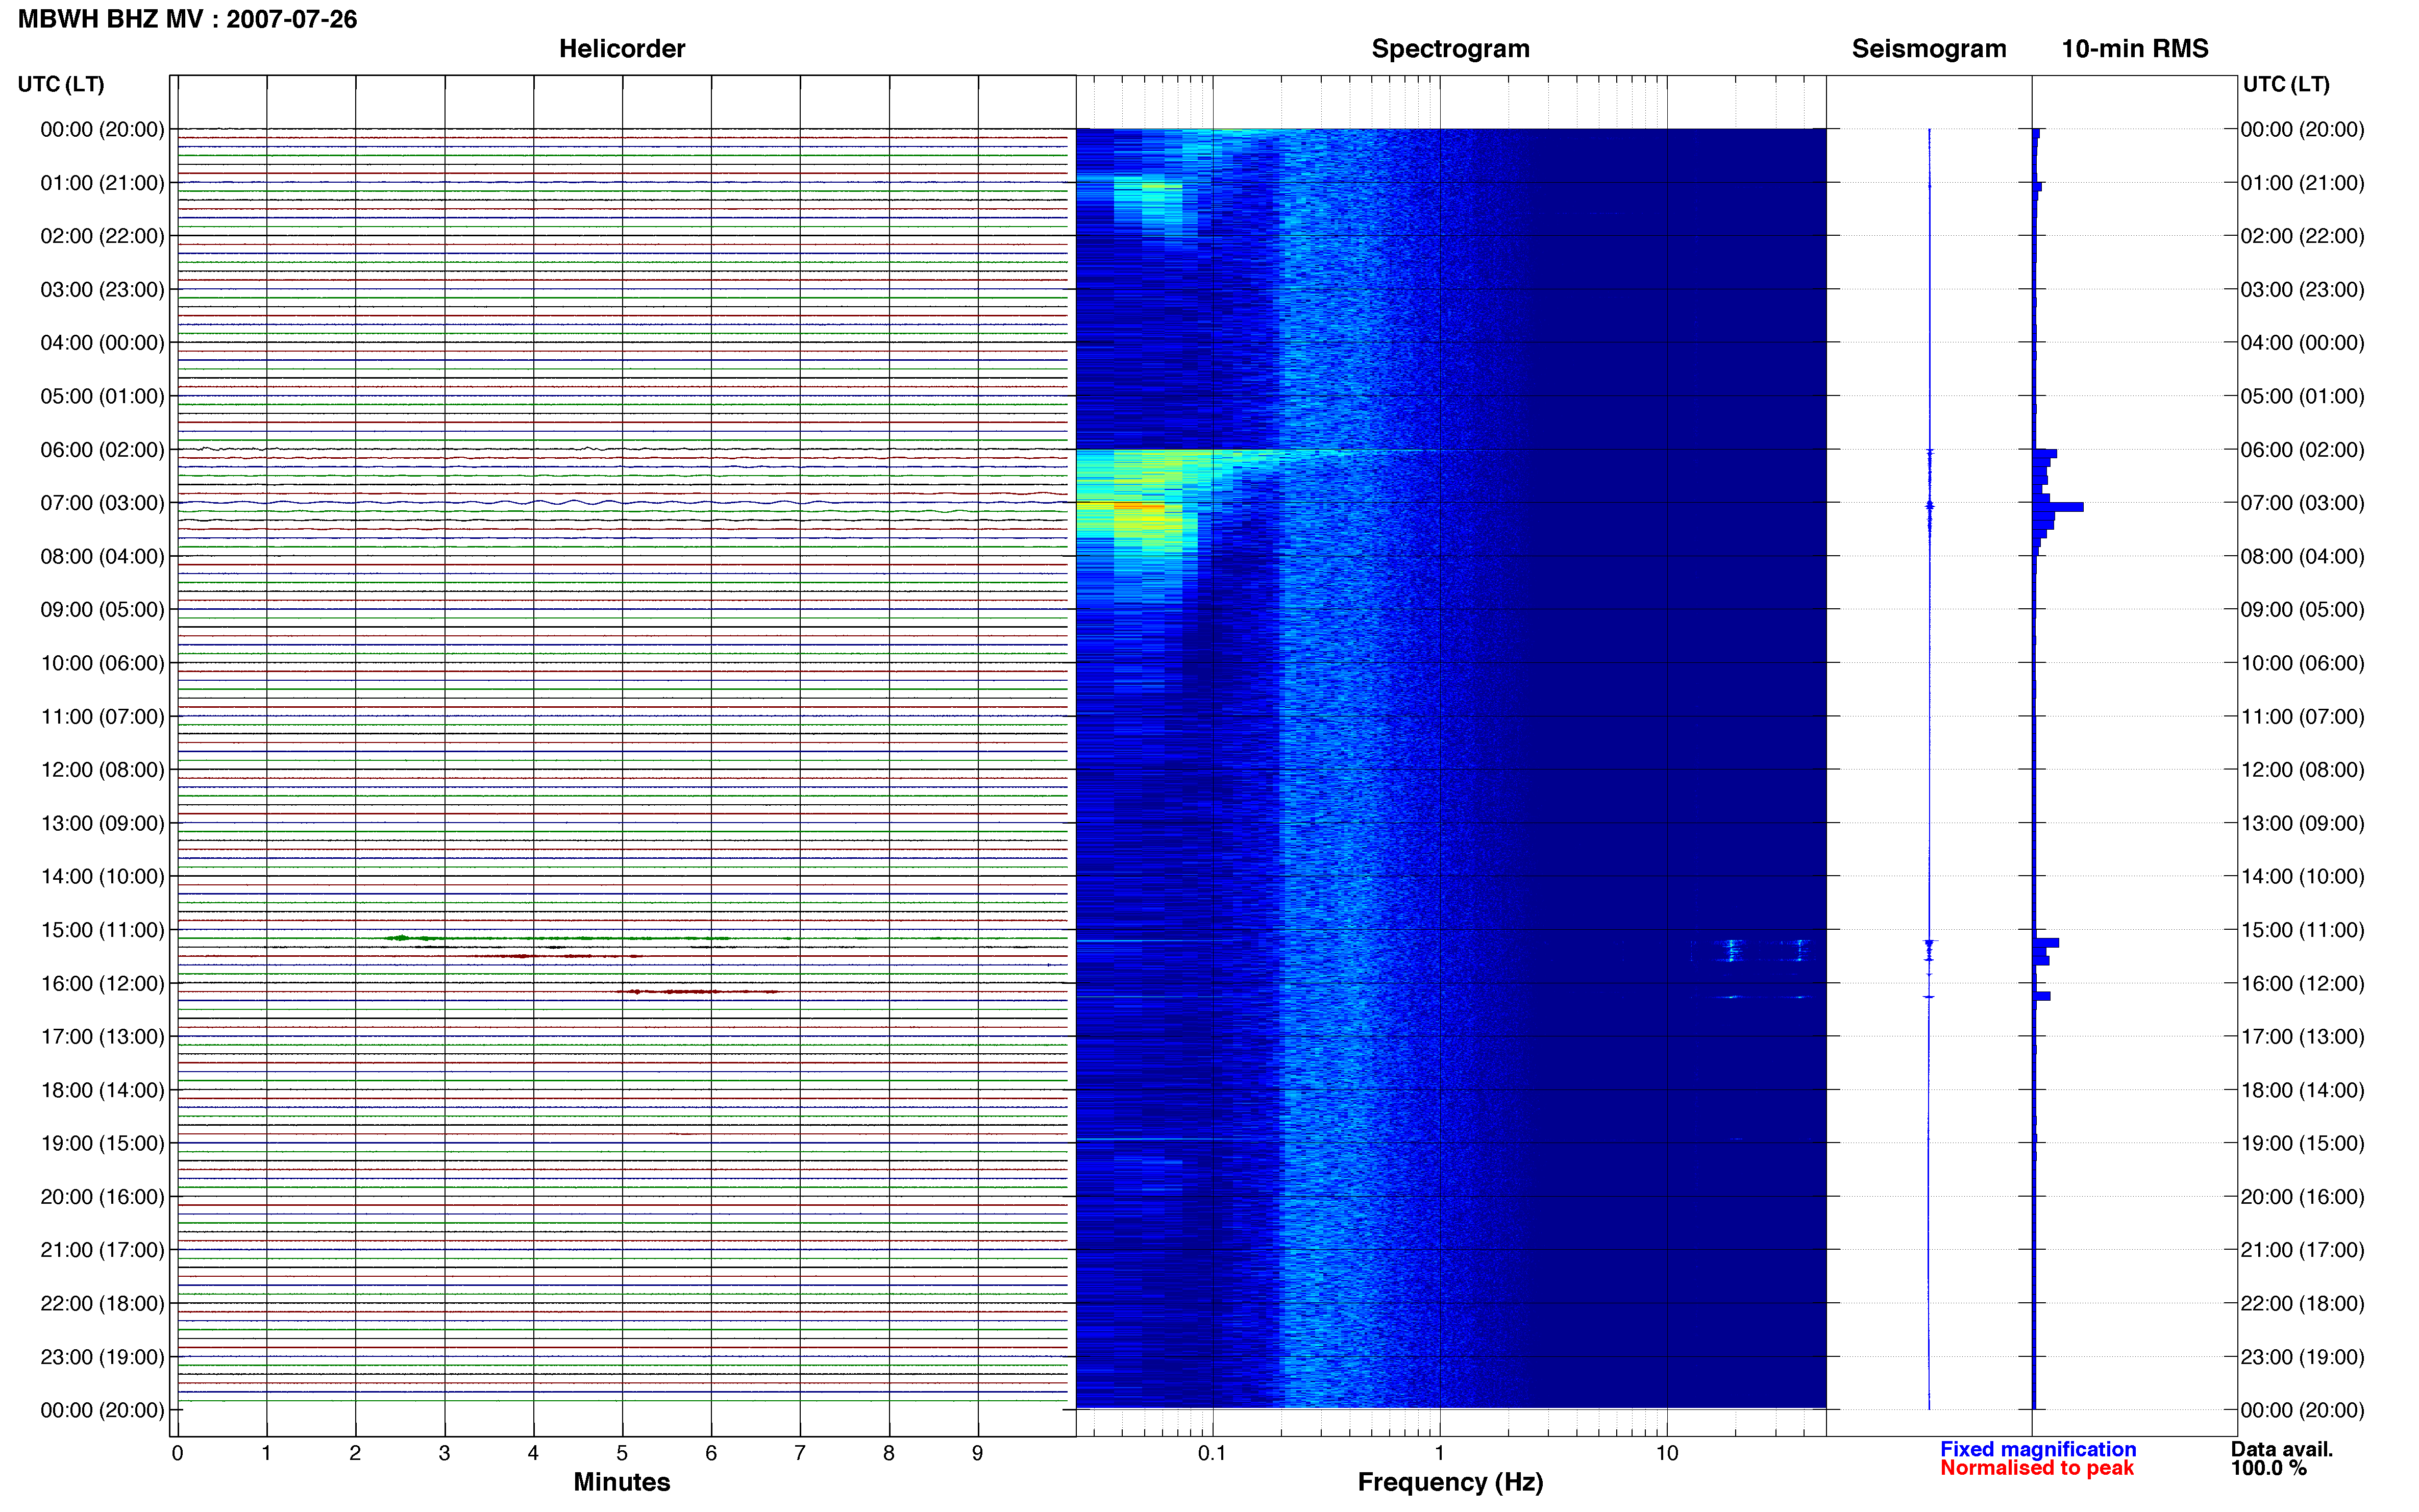The width and height of the screenshot is (2419, 1512).
Task: Click the left '13:00 (09:00)' time label
Action: point(102,823)
